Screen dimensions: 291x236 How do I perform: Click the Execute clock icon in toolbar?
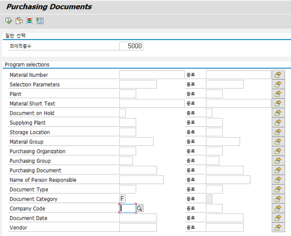9,20
